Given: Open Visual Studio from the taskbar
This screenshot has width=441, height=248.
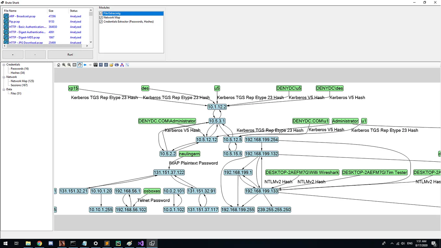Looking at the screenshot, I should [141, 243].
